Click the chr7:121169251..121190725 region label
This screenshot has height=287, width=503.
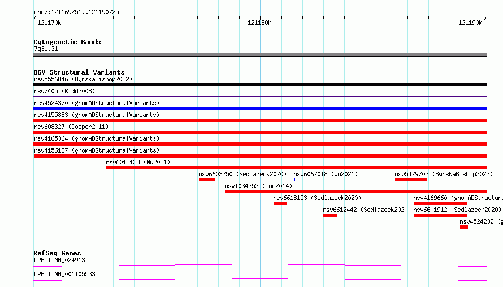[76, 12]
